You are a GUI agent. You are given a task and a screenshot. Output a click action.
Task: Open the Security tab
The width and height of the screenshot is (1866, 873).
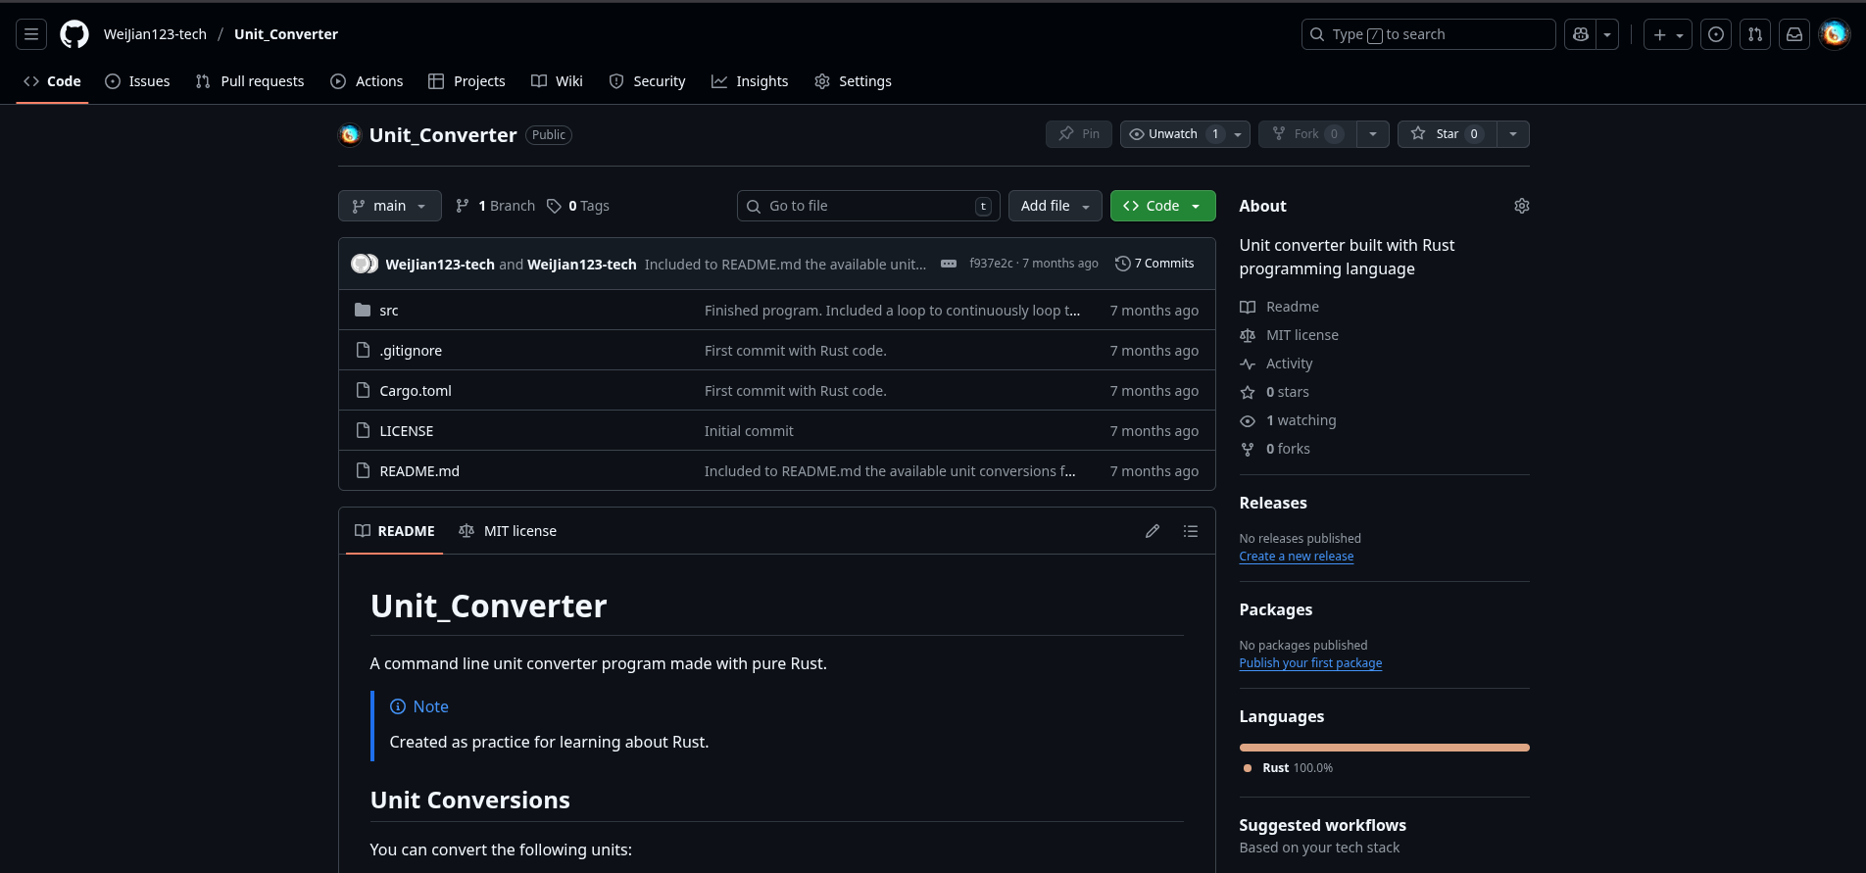point(647,81)
